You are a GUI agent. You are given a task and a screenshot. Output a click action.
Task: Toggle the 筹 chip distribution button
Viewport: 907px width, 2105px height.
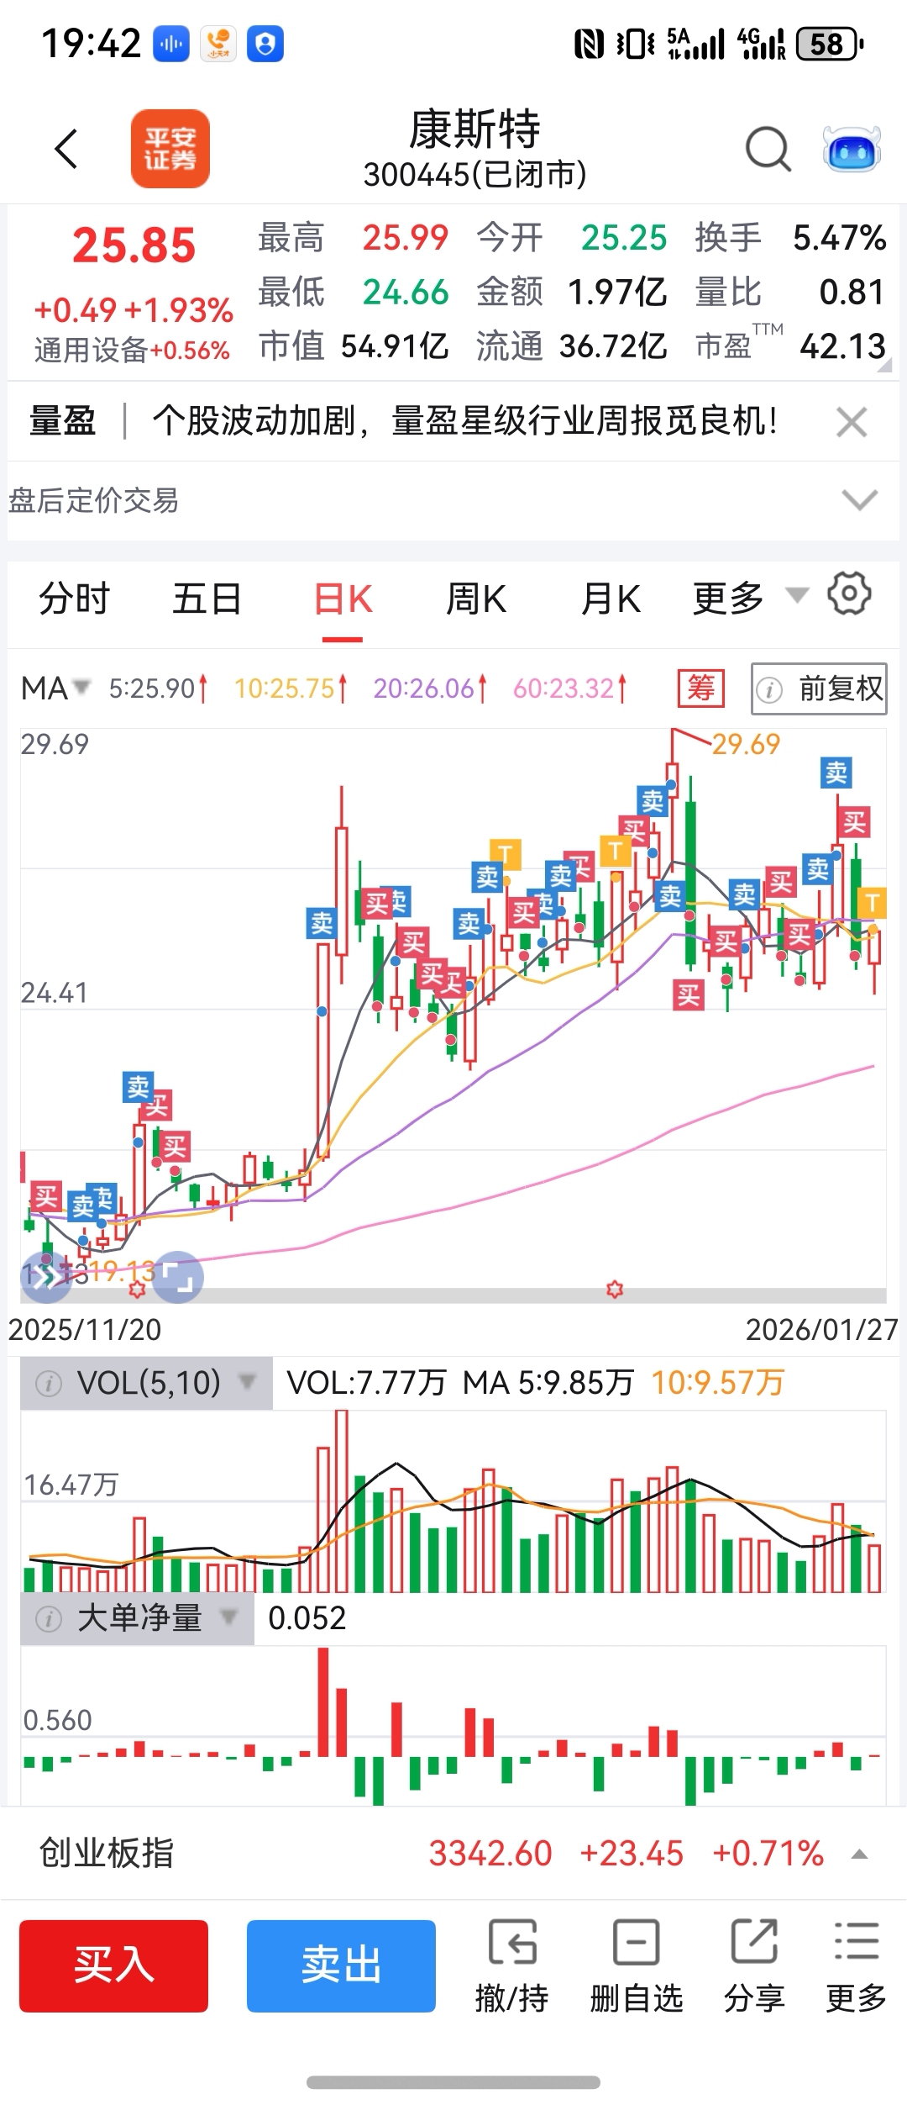tap(701, 688)
